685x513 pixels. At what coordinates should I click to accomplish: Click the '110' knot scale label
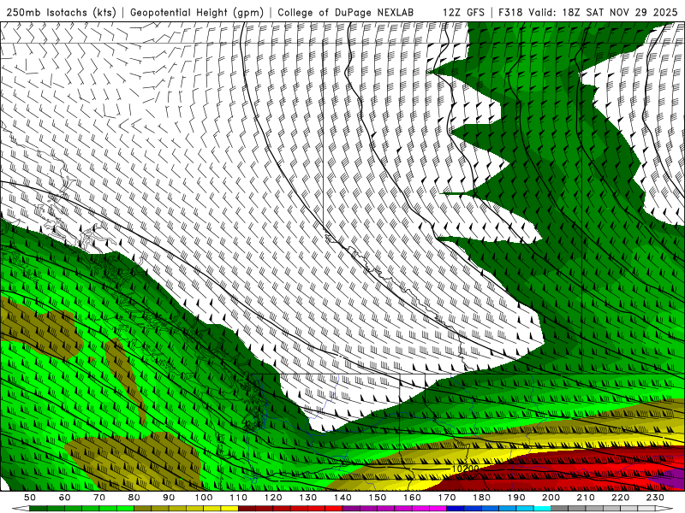pos(238,498)
